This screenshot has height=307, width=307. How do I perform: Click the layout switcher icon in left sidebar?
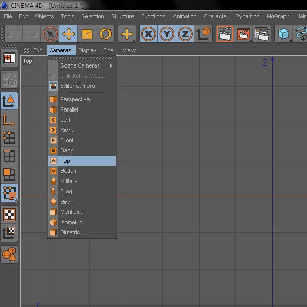click(x=9, y=58)
